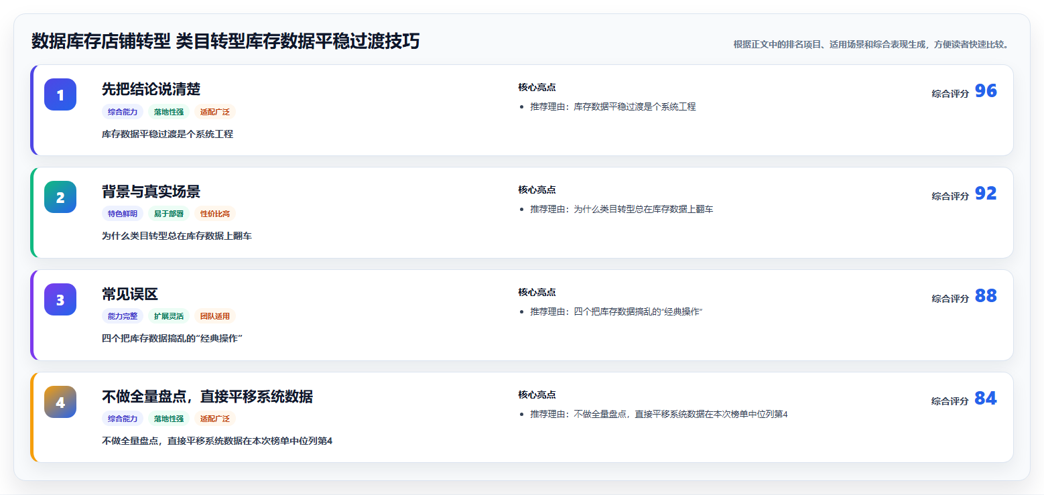
Task: Select the 扩展灵活 tag
Action: pos(169,316)
